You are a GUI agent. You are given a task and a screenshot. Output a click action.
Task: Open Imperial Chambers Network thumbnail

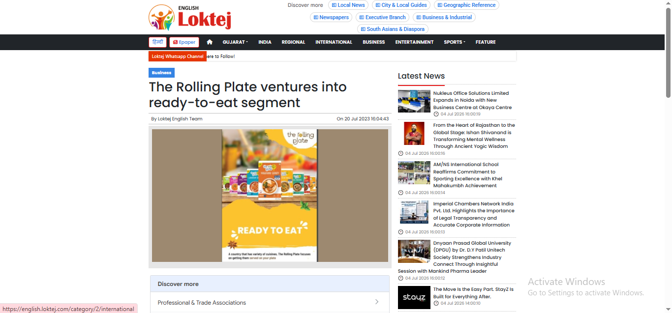point(414,212)
